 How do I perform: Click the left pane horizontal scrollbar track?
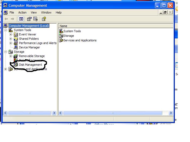[x=41, y=113]
